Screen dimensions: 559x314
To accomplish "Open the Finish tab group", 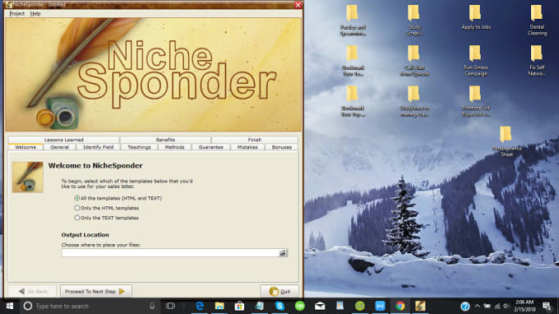I will tap(255, 140).
